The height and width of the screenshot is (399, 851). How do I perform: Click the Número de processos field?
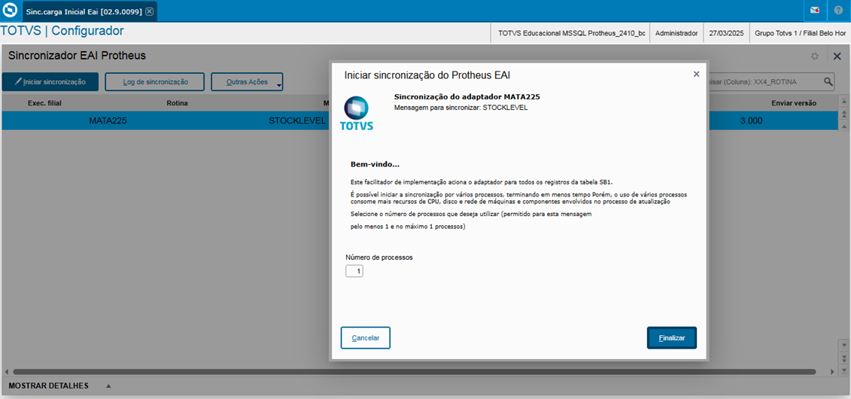pos(354,270)
